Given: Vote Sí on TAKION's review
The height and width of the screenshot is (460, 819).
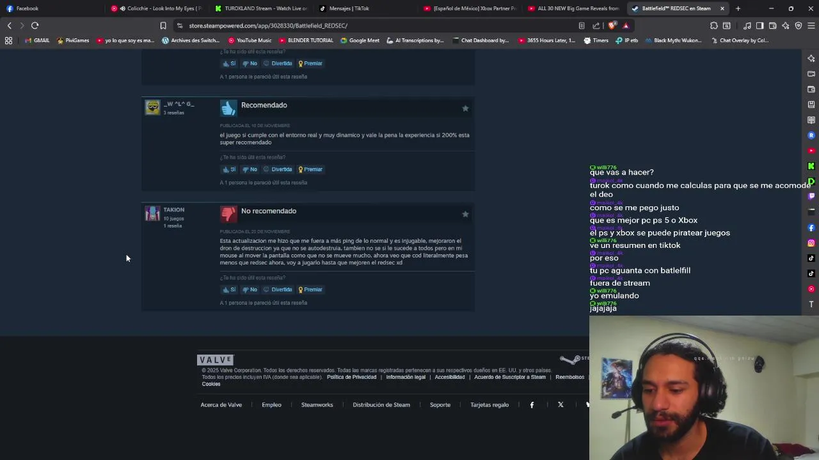Looking at the screenshot, I should click(x=229, y=289).
